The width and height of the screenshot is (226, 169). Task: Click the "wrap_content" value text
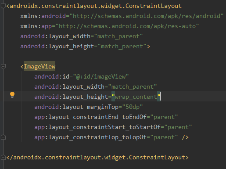tap(136, 97)
